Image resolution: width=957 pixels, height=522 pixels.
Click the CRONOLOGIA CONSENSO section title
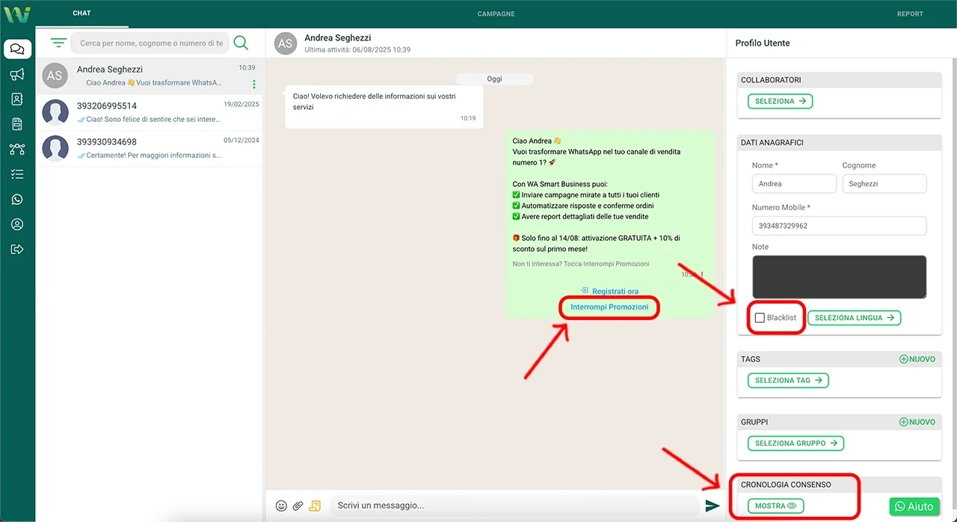click(786, 485)
